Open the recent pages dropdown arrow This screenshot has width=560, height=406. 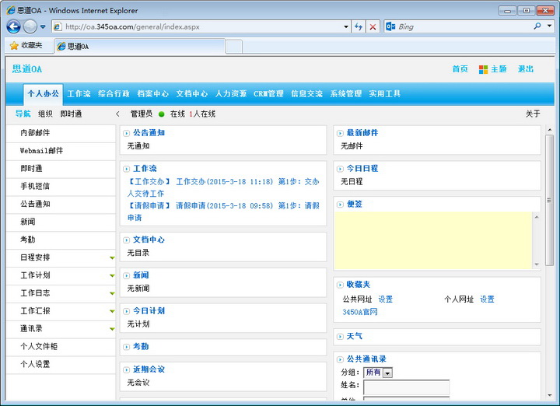tap(43, 26)
